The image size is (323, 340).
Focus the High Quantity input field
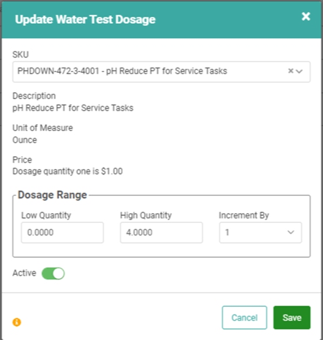coord(161,232)
